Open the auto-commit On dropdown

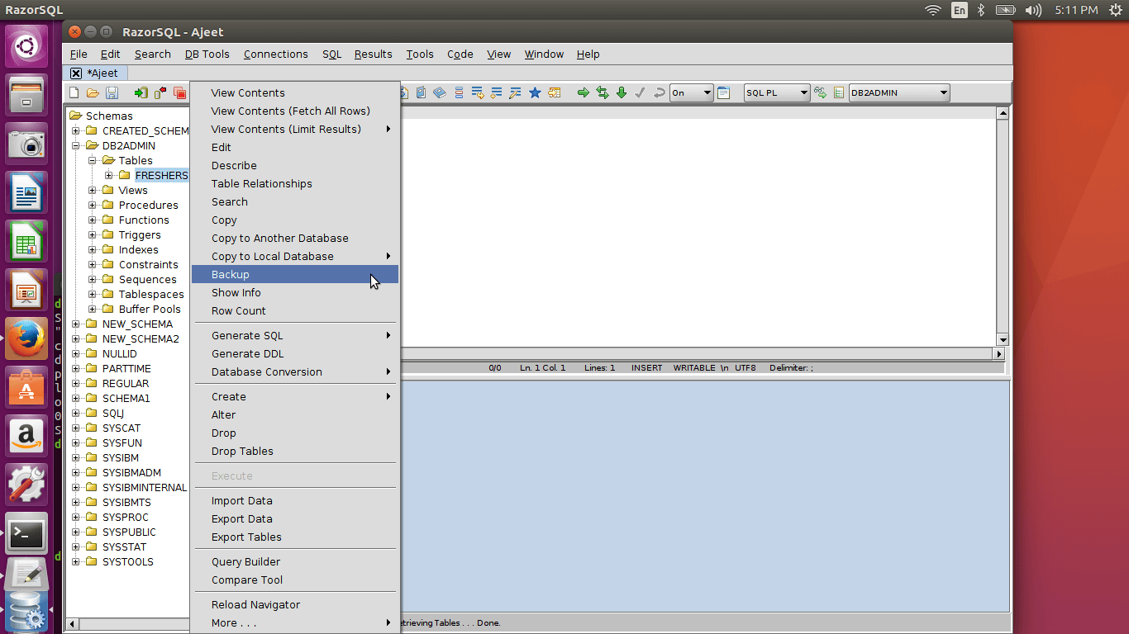click(691, 93)
